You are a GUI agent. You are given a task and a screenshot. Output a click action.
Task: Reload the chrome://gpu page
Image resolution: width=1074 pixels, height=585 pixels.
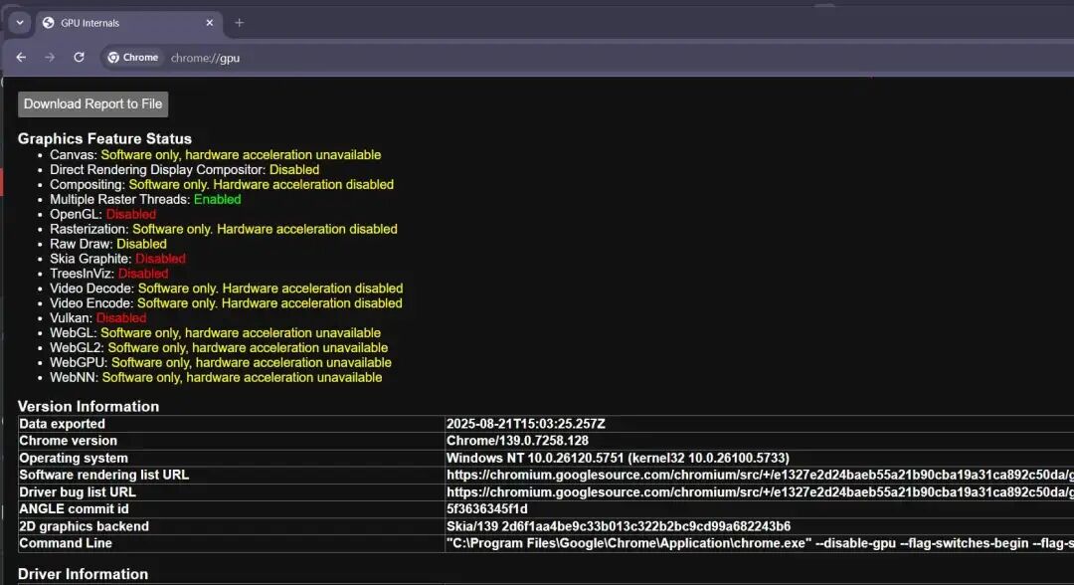coord(79,58)
